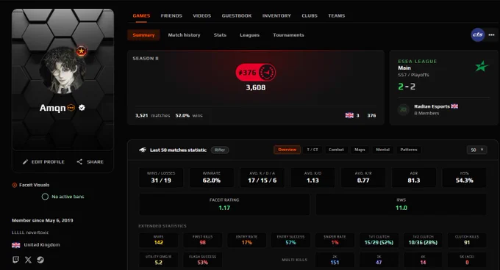Click the Wins / Losses 31 / 19 card
The image size is (500, 270).
pos(161,177)
